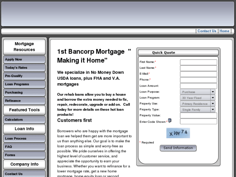Select Loan Programs sidebar item
The height and width of the screenshot is (177, 236).
[24, 84]
